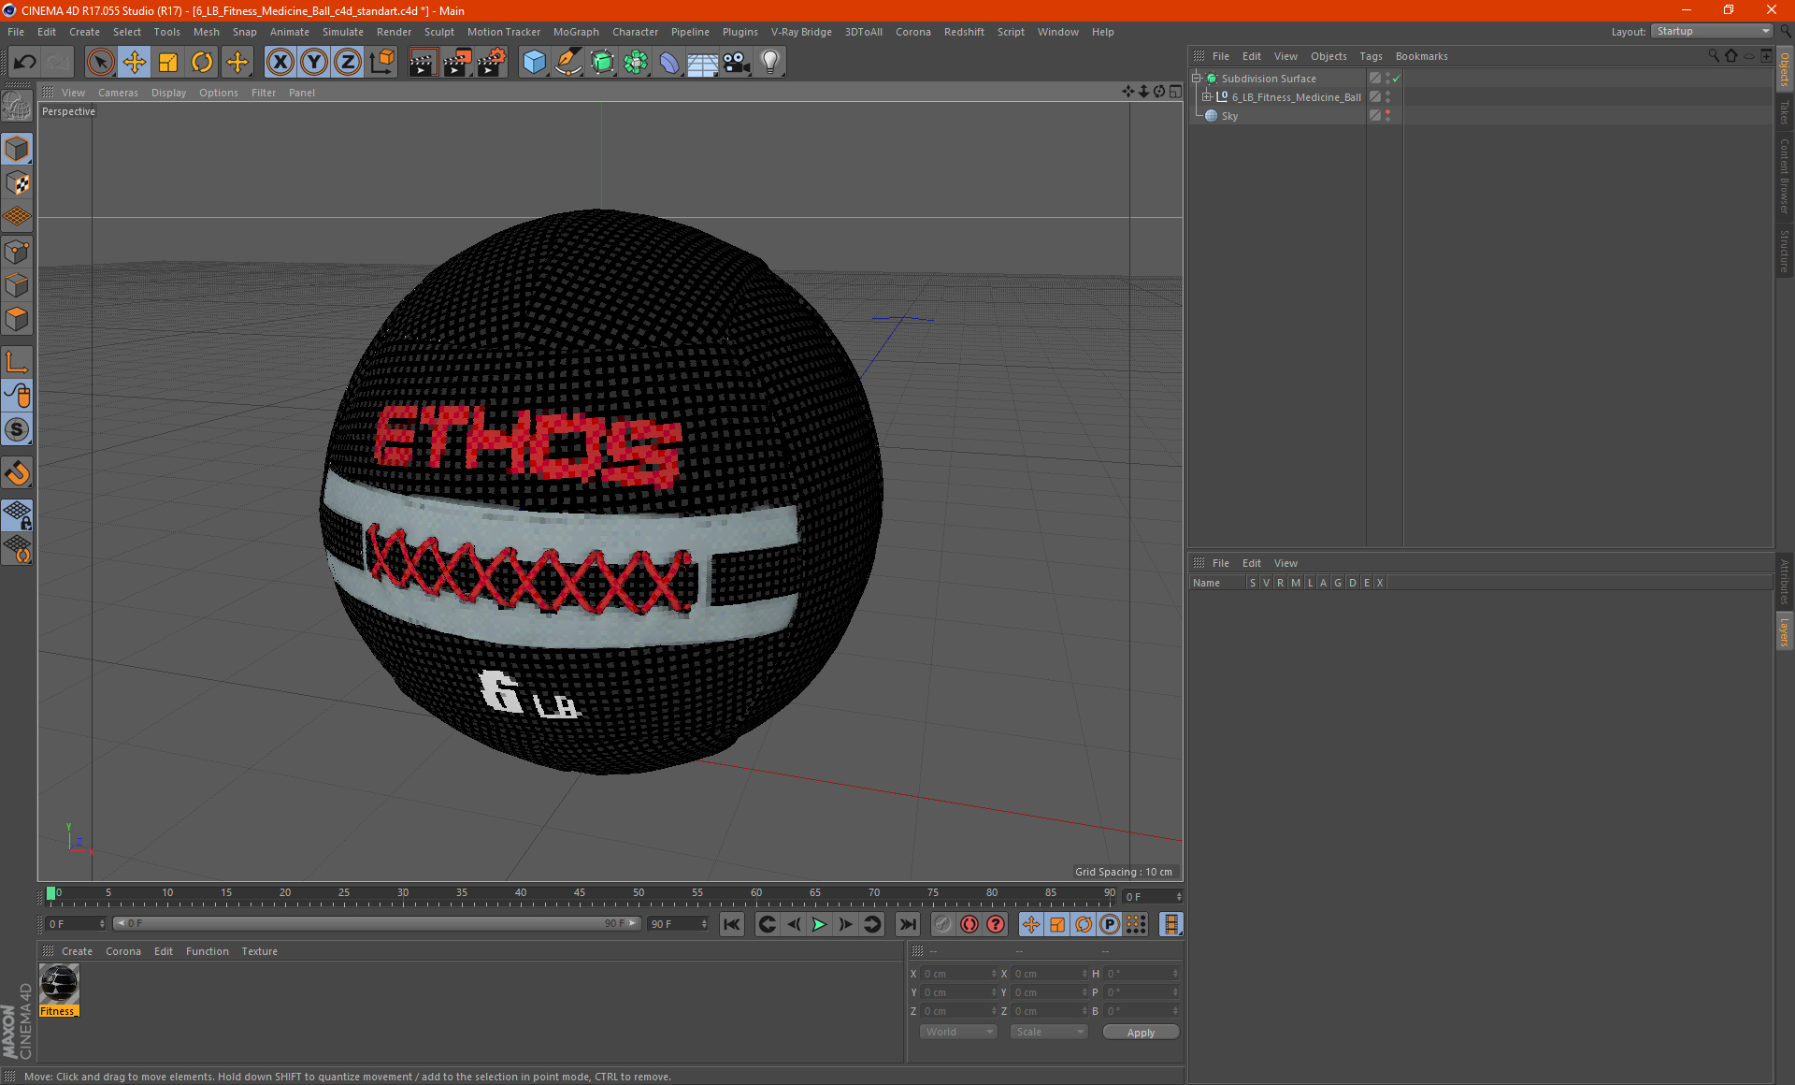This screenshot has width=1795, height=1085.
Task: Add a Floor environment object
Action: 702,63
